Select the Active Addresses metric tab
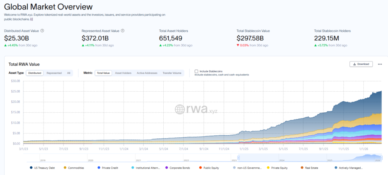The width and height of the screenshot is (388, 175). [x=147, y=73]
